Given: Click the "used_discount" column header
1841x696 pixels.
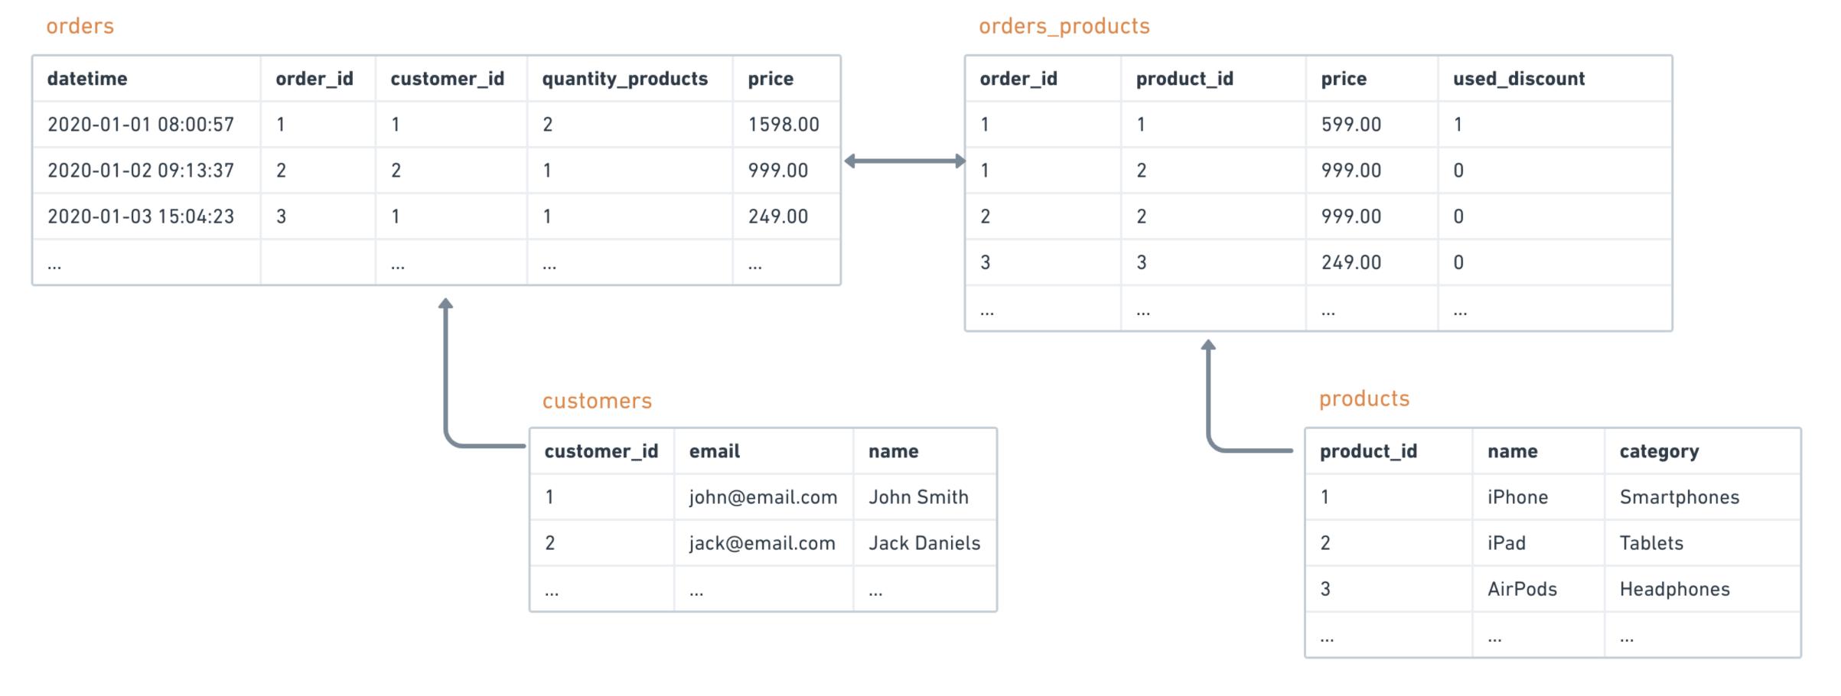Looking at the screenshot, I should click(x=1518, y=79).
